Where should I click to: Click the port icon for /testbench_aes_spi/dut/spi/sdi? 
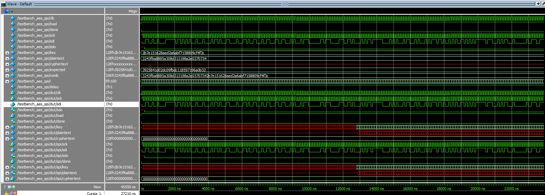point(13,150)
